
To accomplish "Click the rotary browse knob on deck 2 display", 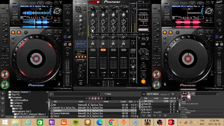I will 209,11.
